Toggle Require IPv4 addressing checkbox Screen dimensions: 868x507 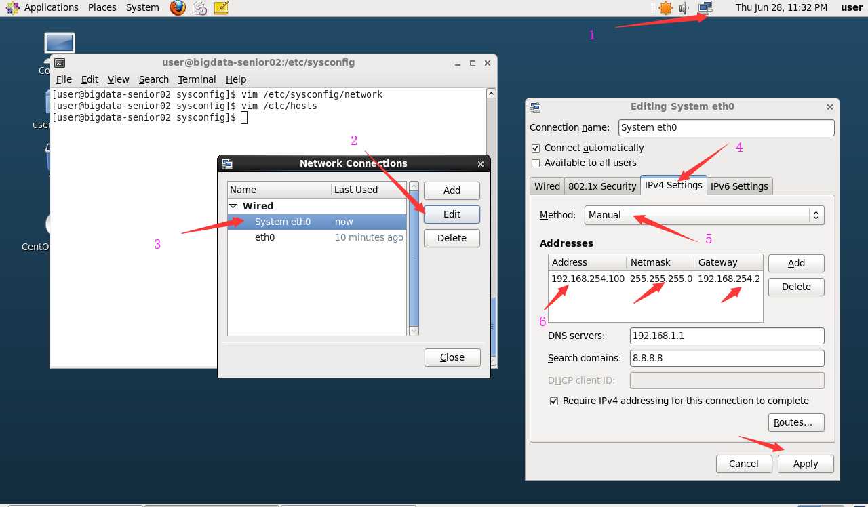(554, 401)
